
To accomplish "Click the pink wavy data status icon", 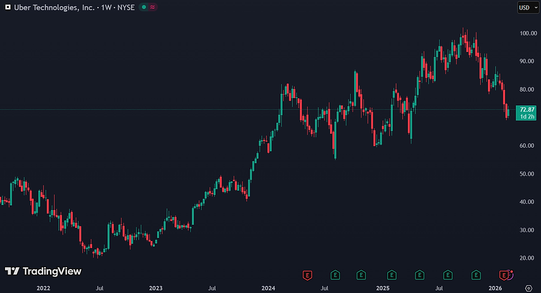I will point(152,7).
